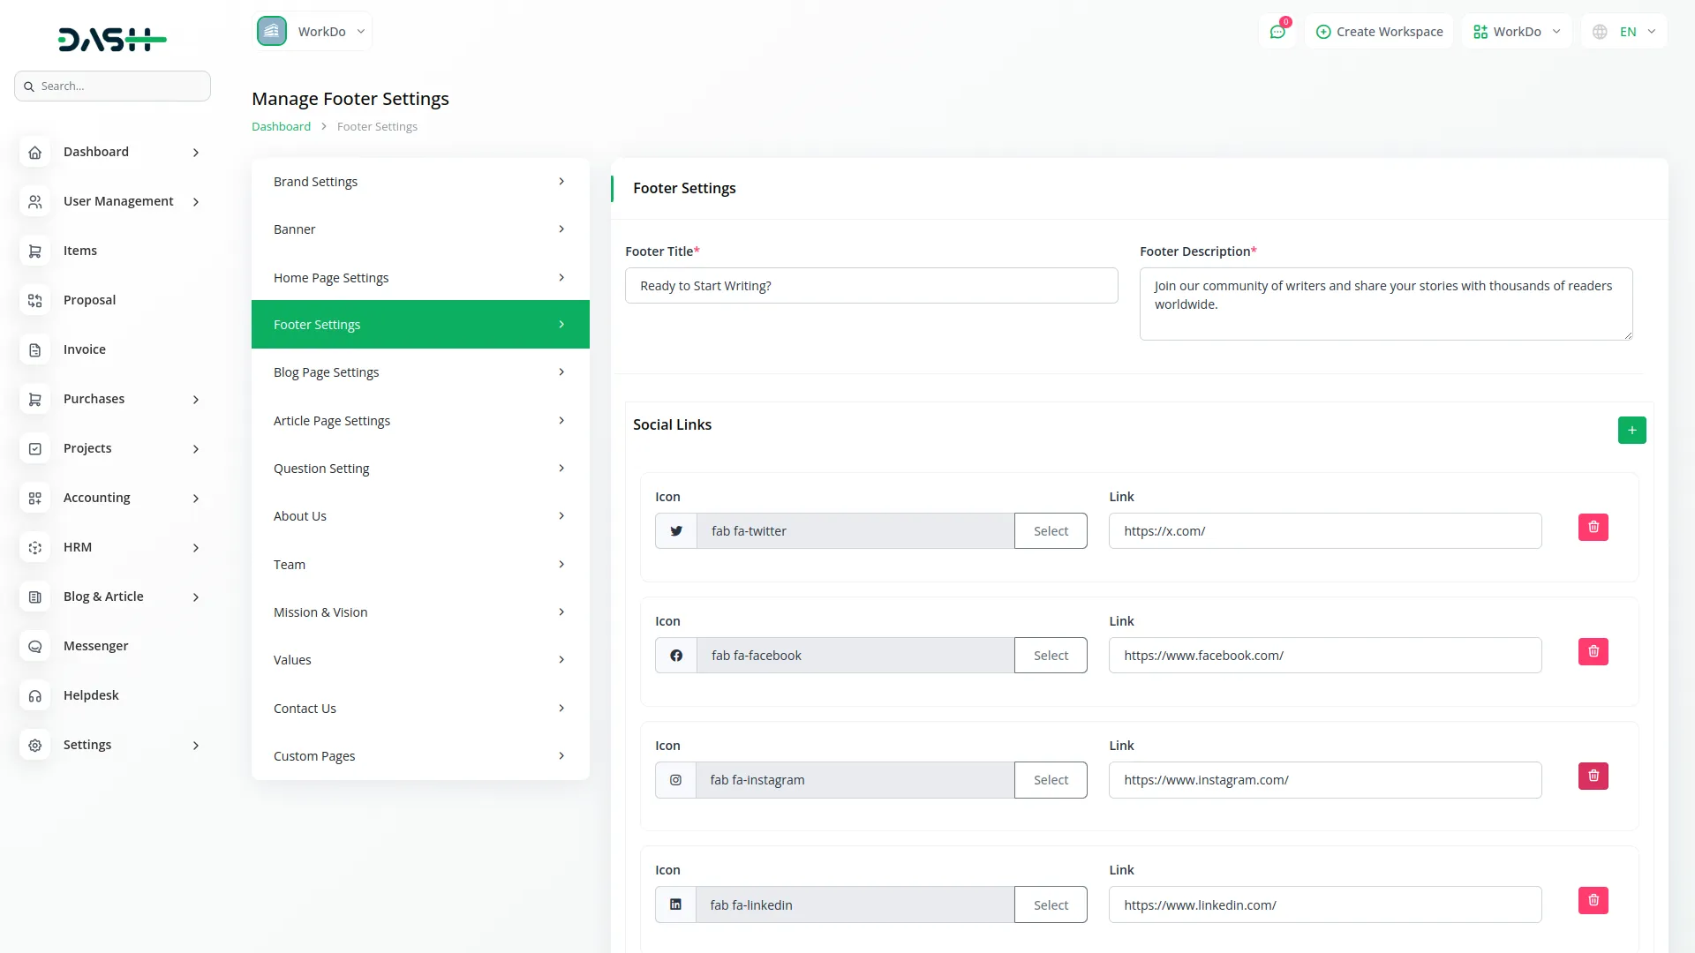The width and height of the screenshot is (1695, 953).
Task: Delete the Facebook social link row
Action: (1593, 652)
